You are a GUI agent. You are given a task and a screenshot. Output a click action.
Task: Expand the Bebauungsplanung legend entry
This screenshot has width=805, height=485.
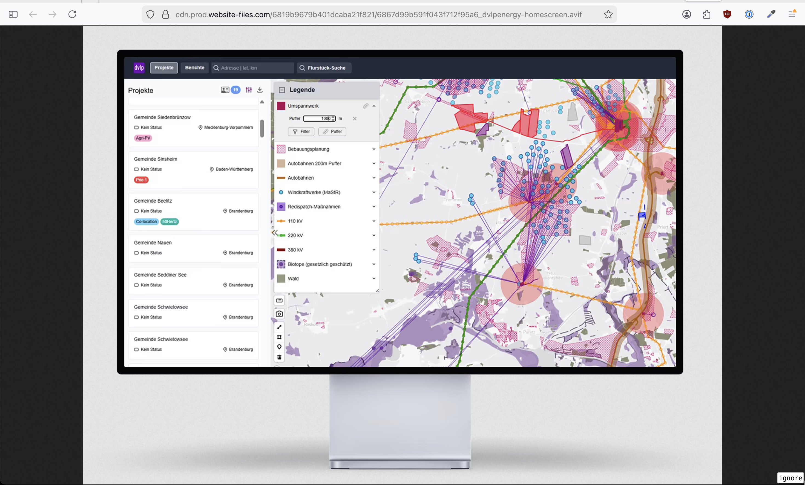click(x=374, y=149)
